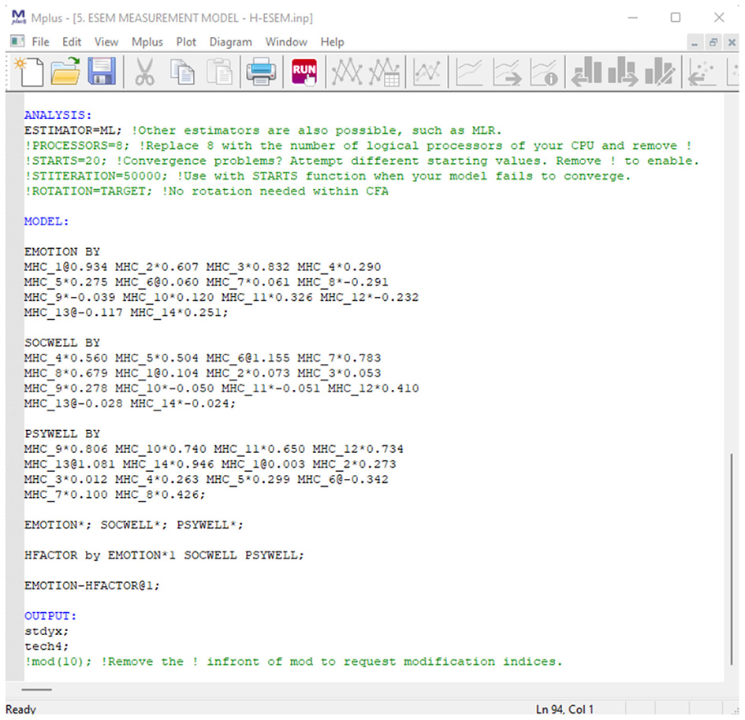Open the Window menu
745x720 pixels.
pos(286,42)
